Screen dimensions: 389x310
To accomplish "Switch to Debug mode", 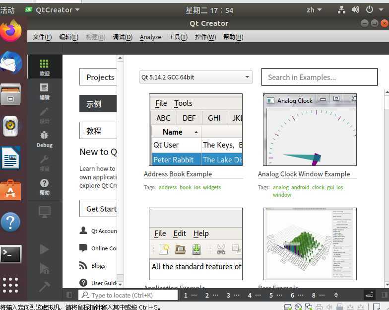I will pos(45,140).
